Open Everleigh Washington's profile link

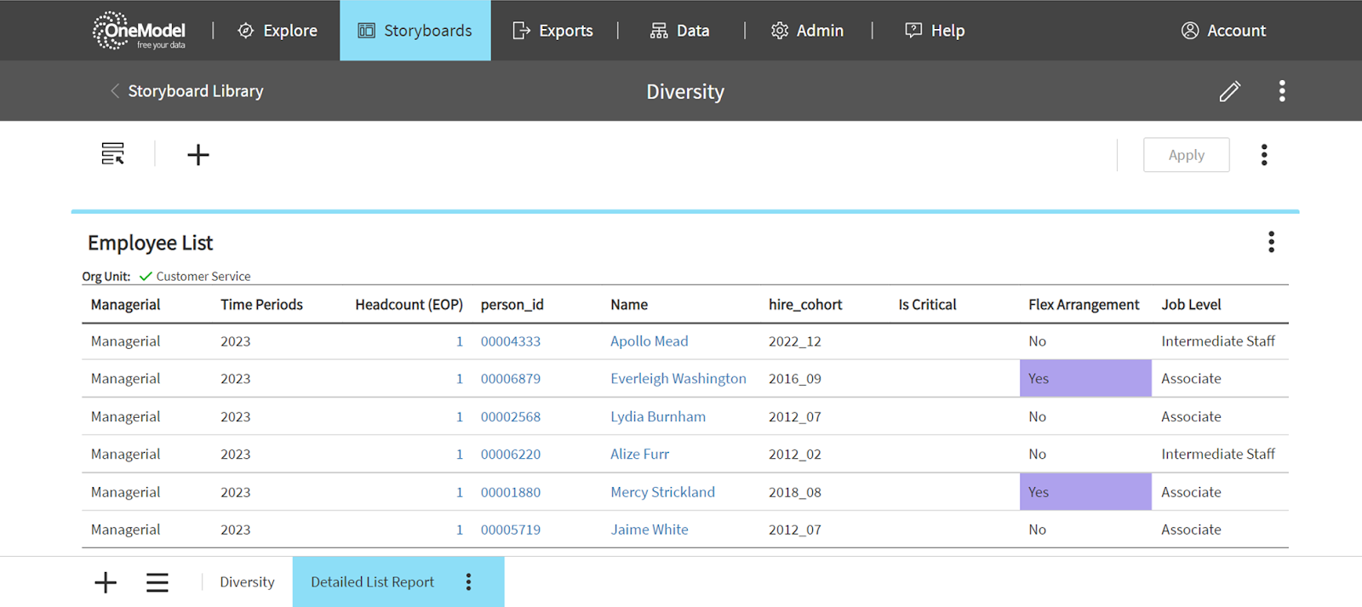coord(678,379)
